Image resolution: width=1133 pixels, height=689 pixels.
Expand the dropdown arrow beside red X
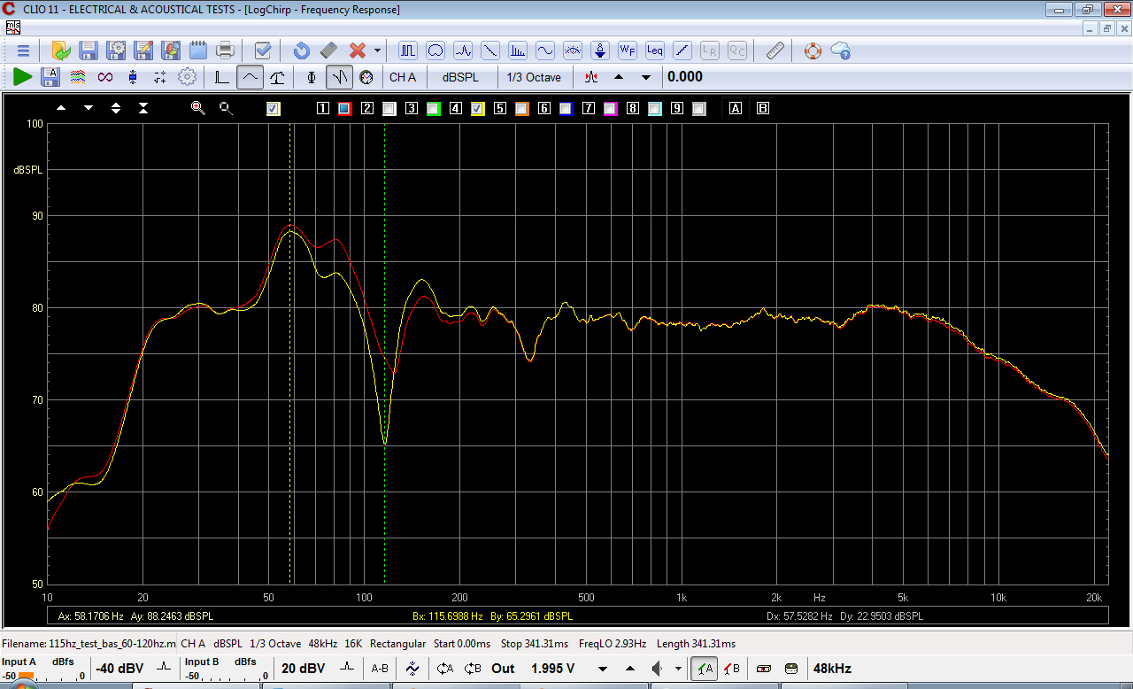(x=377, y=50)
